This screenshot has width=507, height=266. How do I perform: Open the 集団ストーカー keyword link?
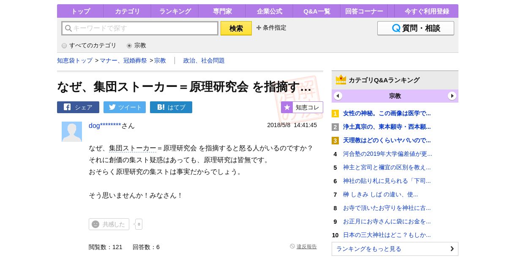pos(133,148)
